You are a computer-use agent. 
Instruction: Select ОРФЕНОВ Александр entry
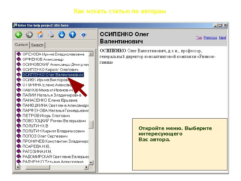point(43,59)
